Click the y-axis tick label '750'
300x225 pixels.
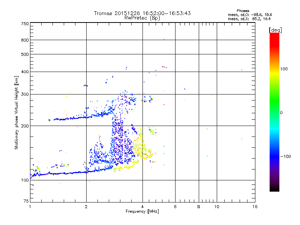[x=25, y=24]
